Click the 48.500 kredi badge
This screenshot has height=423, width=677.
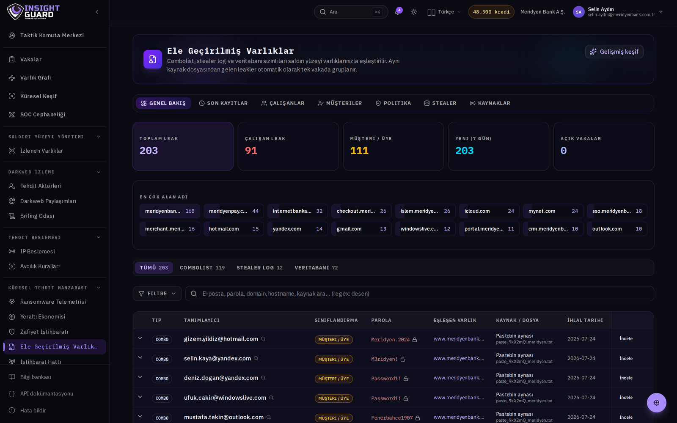[491, 12]
